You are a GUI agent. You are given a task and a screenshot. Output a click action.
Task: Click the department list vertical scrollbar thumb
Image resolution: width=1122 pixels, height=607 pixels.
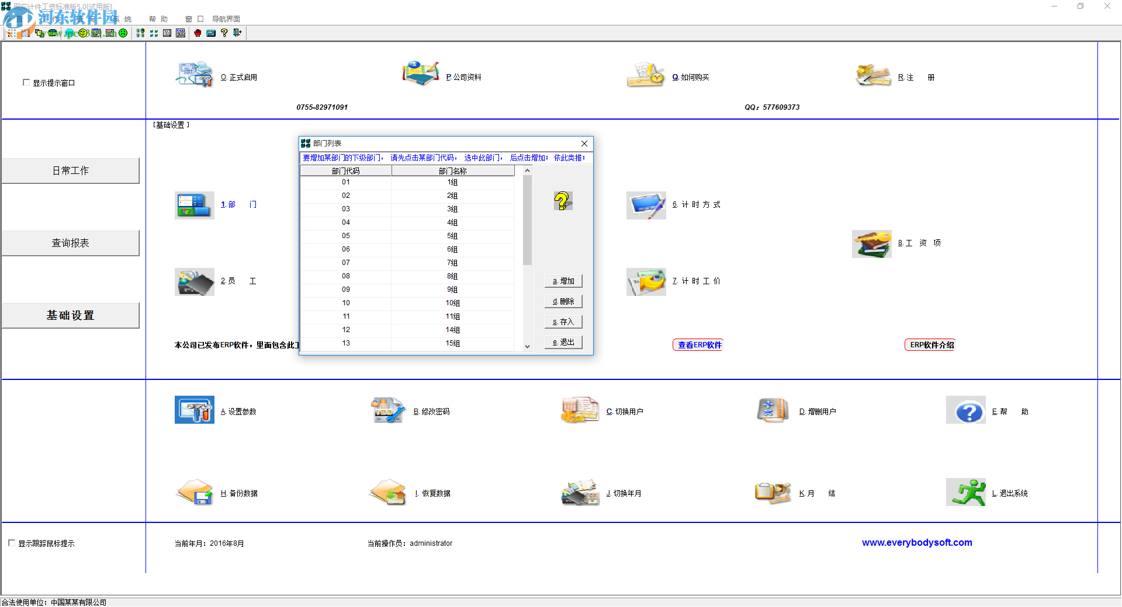pos(527,220)
